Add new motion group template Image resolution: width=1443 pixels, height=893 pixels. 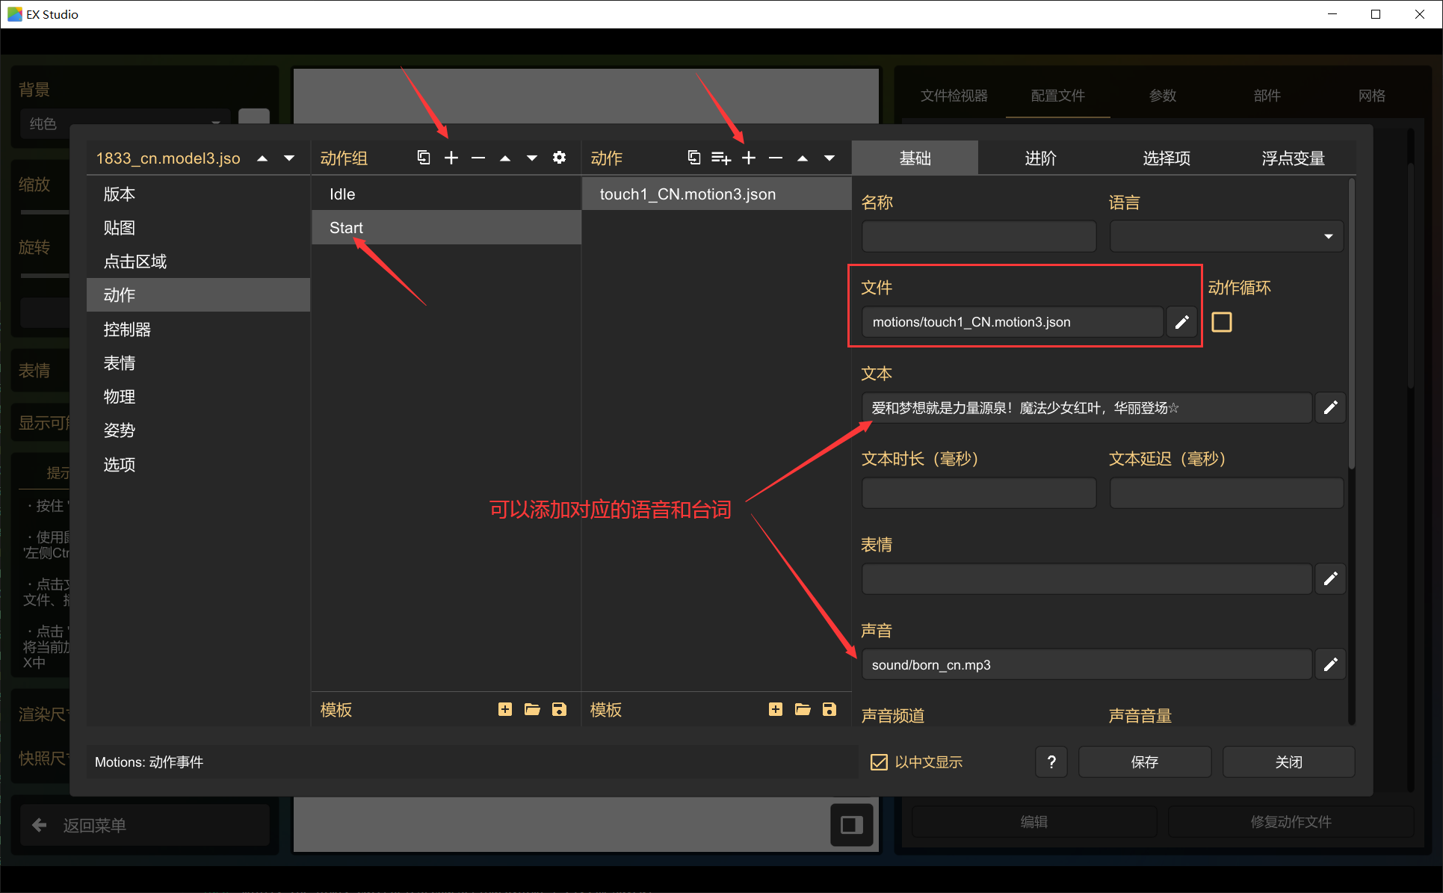tap(505, 709)
